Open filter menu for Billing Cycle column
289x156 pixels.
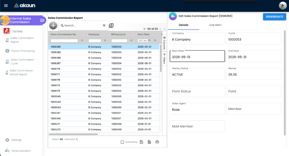point(131,40)
